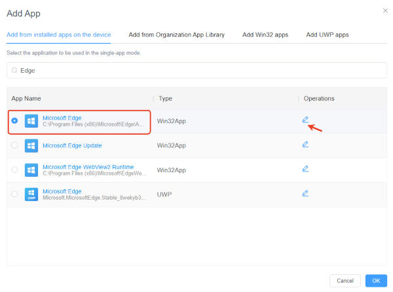Switch to Add from Organization App Library tab

click(x=176, y=35)
